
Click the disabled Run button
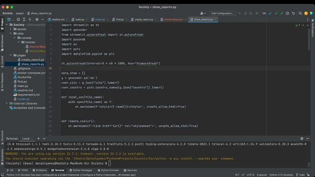pos(240,13)
